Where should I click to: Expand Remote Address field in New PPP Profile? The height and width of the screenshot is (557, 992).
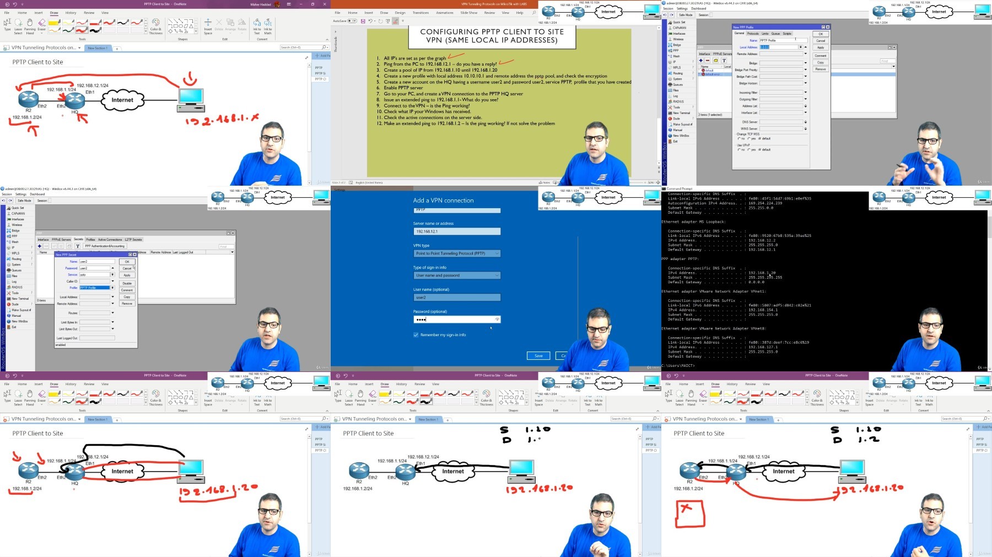tap(806, 54)
